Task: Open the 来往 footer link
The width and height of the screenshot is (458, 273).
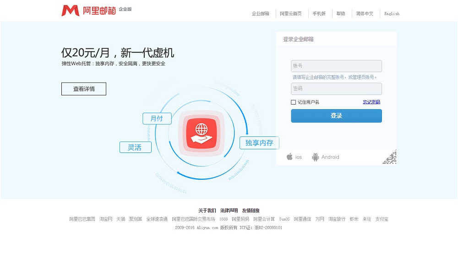Action: point(367,219)
